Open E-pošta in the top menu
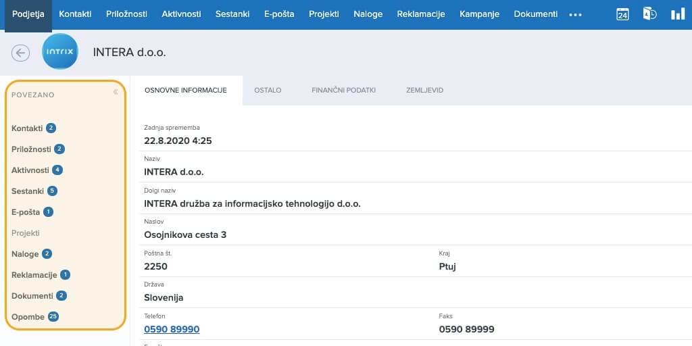The width and height of the screenshot is (692, 346). [x=279, y=14]
